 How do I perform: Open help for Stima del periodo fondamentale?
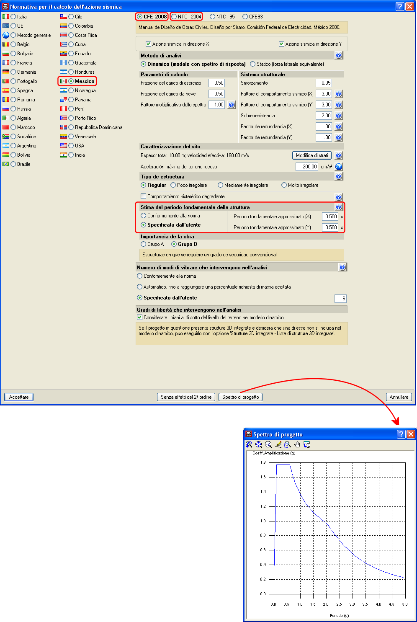coord(339,207)
